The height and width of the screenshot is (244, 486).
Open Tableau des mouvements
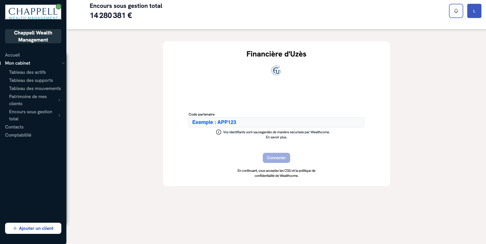pyautogui.click(x=35, y=88)
